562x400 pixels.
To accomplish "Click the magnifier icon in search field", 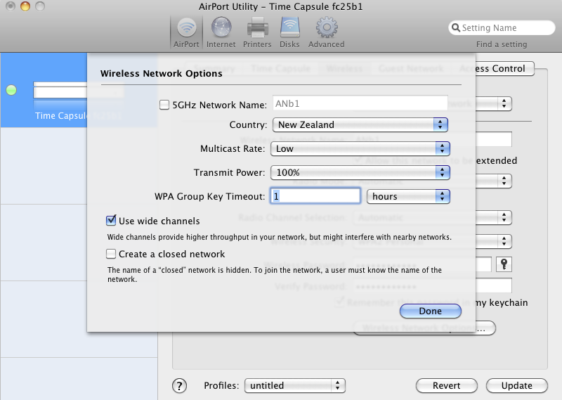I will pos(455,27).
